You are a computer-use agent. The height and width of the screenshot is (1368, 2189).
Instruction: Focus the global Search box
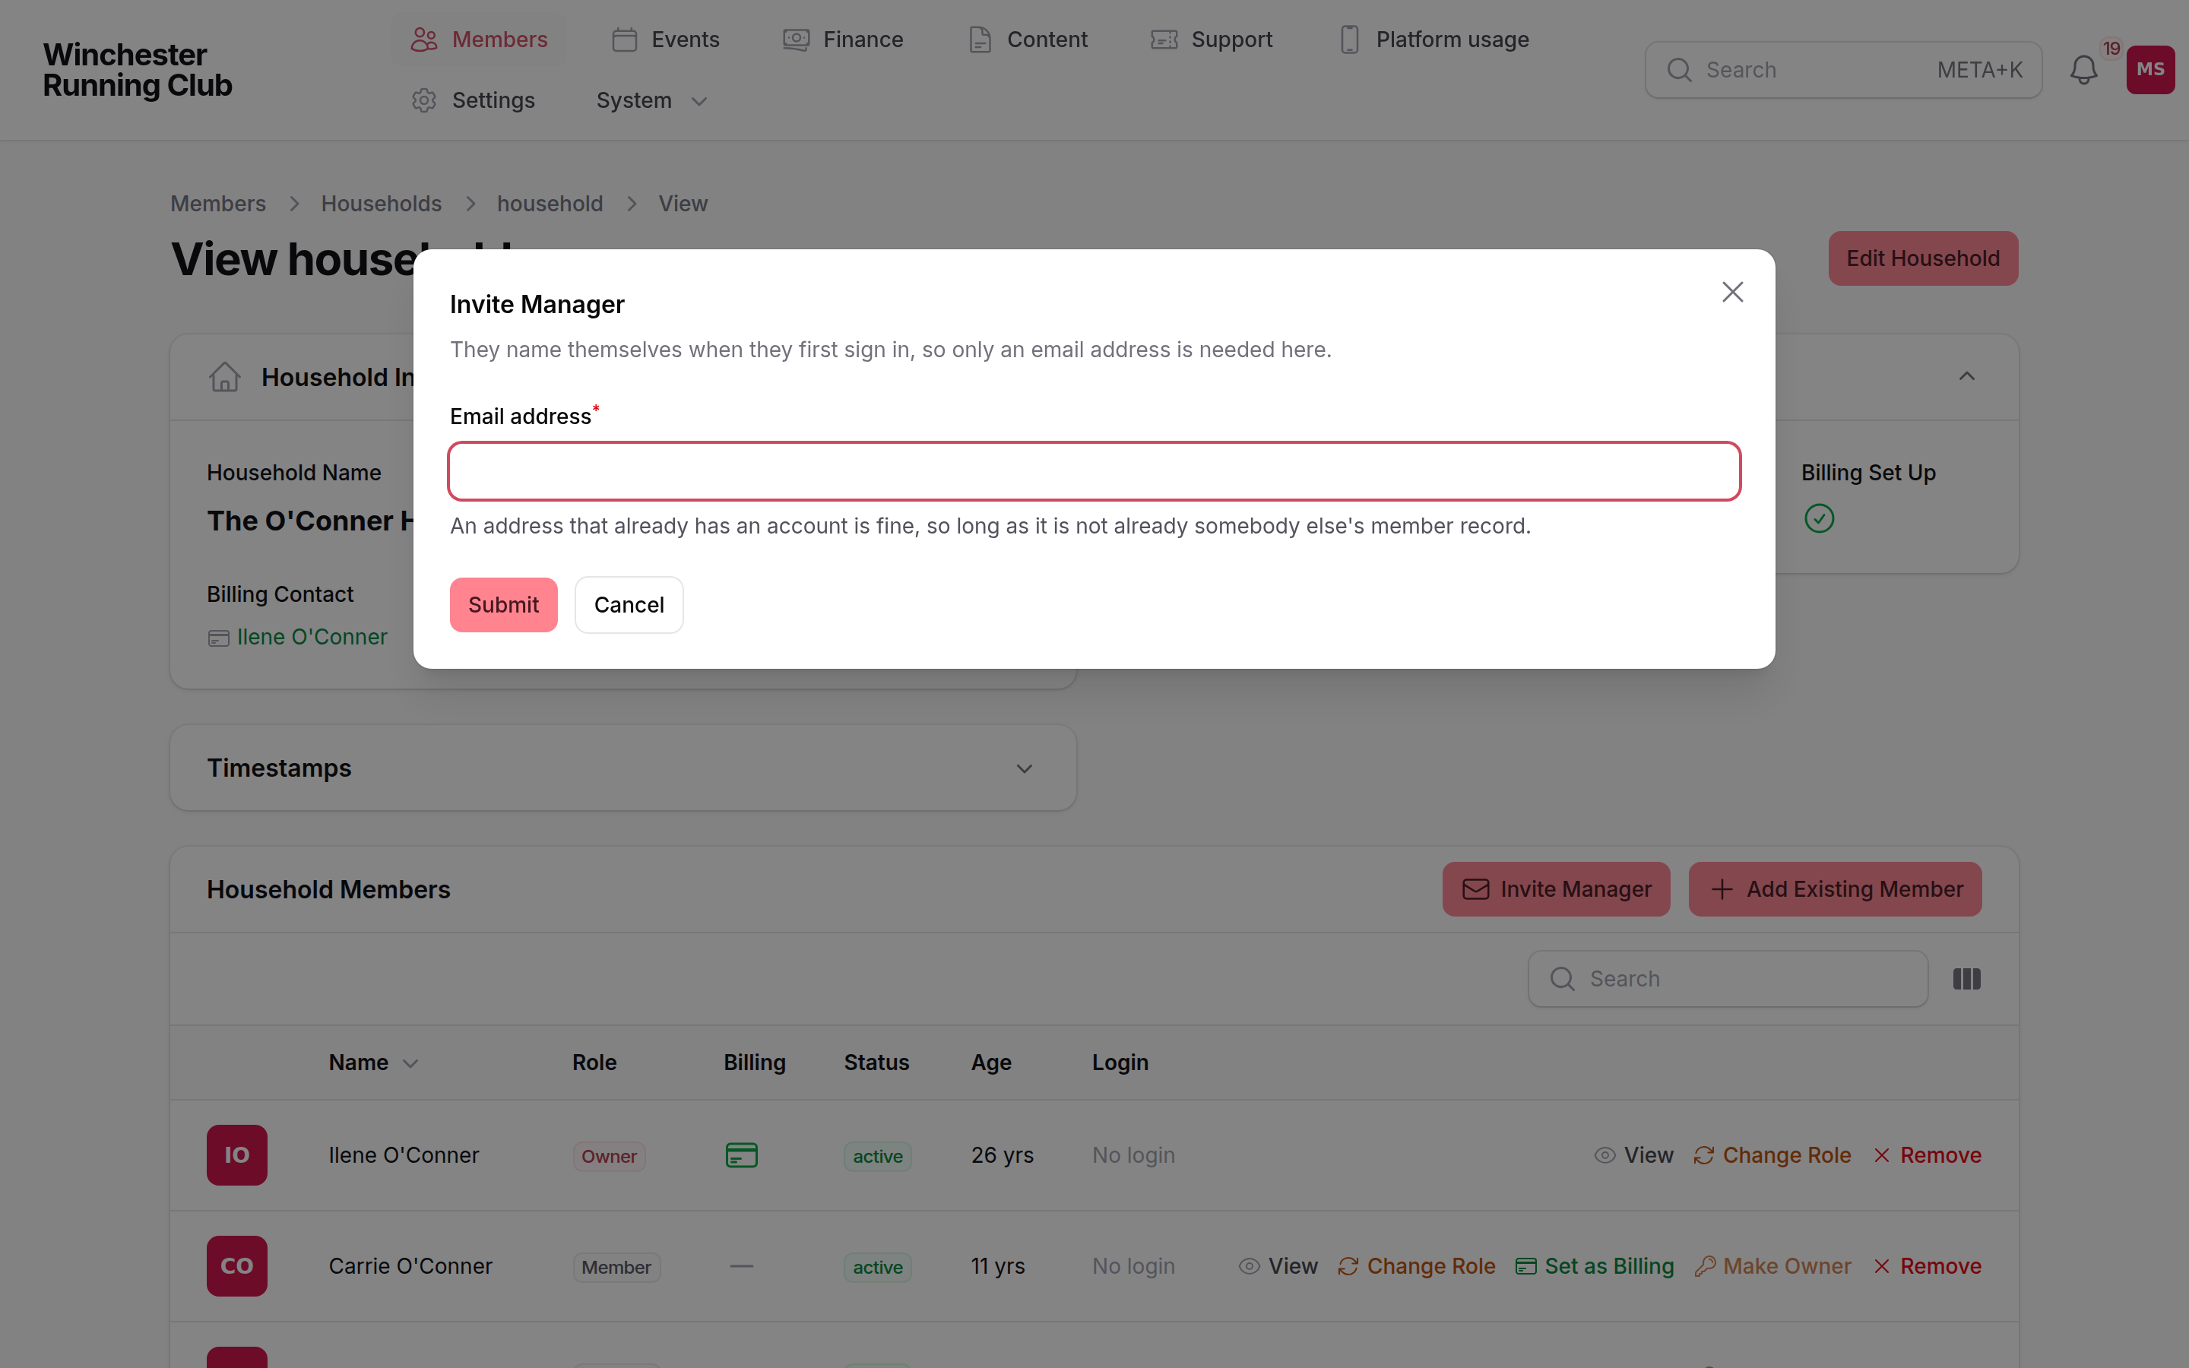pyautogui.click(x=1842, y=70)
